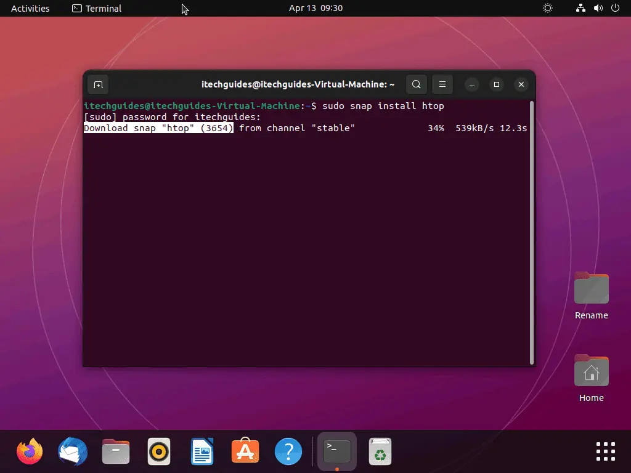Open a new terminal tab
631x473 pixels.
coord(98,84)
